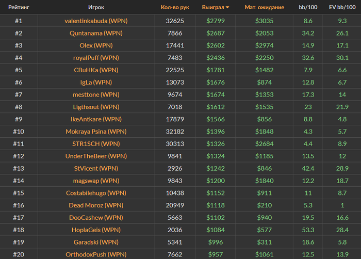Open CBuHKa (WPN) player page

pyautogui.click(x=96, y=70)
